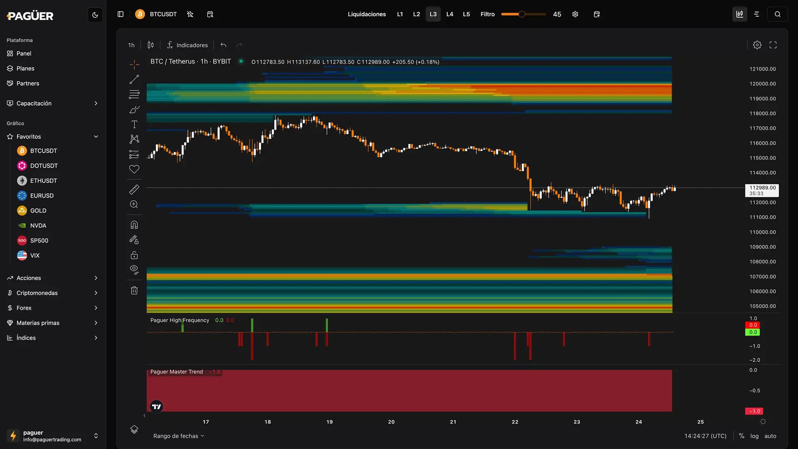
Task: Toggle log scale mode
Action: 754,436
